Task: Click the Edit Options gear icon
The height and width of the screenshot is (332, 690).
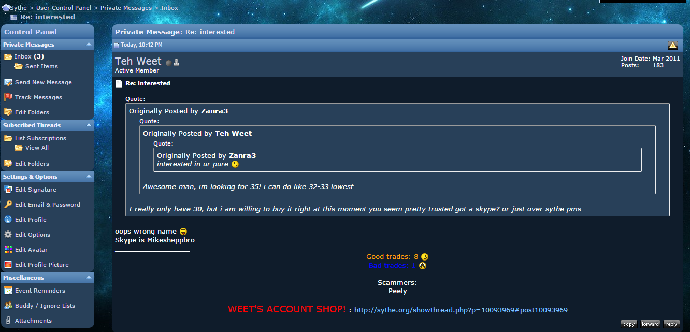Action: point(8,235)
